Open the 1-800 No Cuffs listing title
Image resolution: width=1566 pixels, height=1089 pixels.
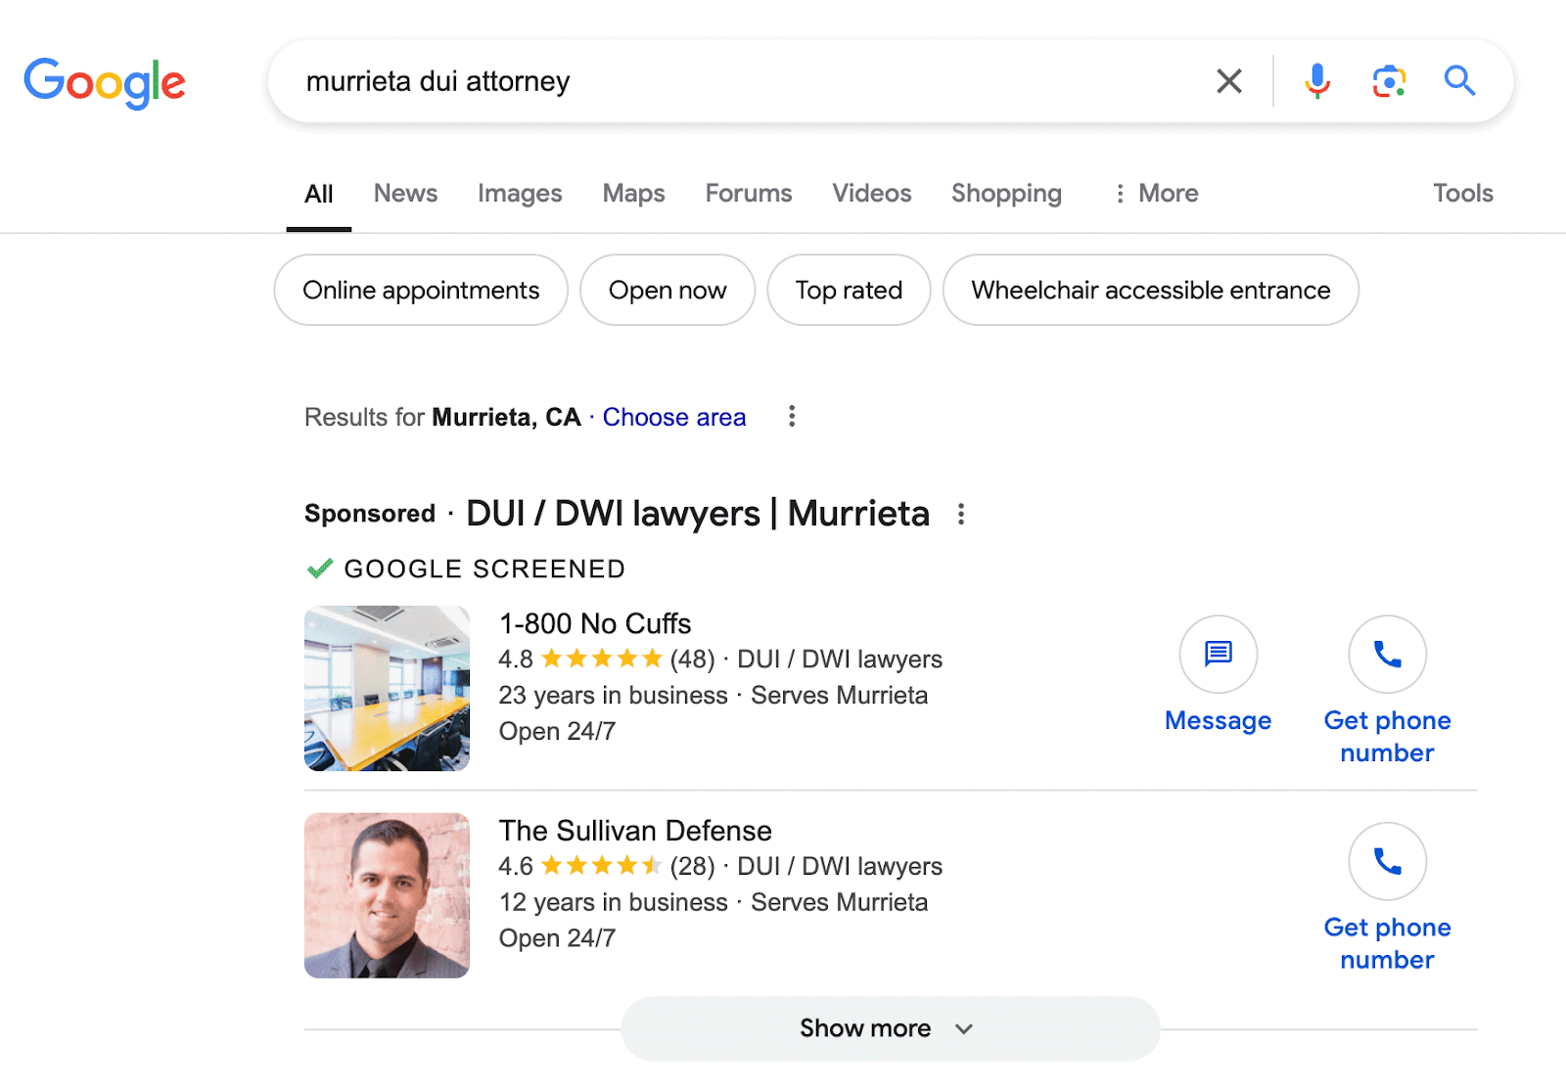[595, 623]
